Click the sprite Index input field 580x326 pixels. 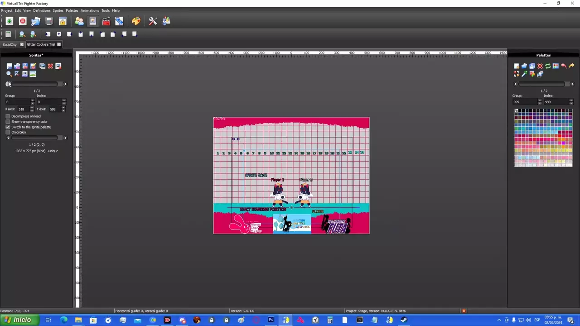pos(49,102)
